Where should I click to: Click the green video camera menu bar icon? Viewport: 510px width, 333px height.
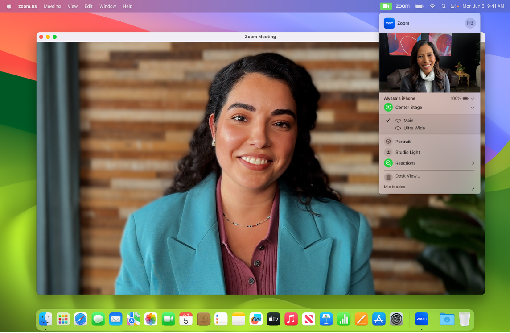386,6
